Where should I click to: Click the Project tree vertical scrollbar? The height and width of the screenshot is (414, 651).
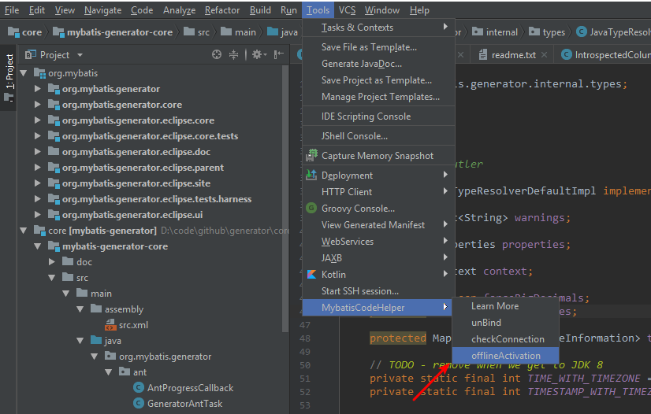[285, 199]
